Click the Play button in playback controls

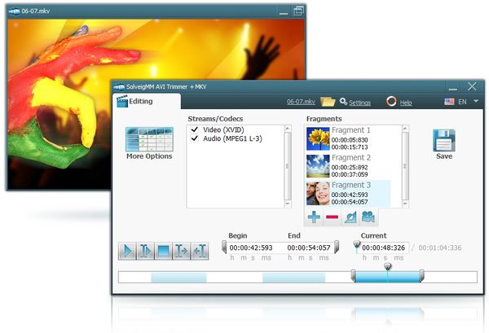127,251
